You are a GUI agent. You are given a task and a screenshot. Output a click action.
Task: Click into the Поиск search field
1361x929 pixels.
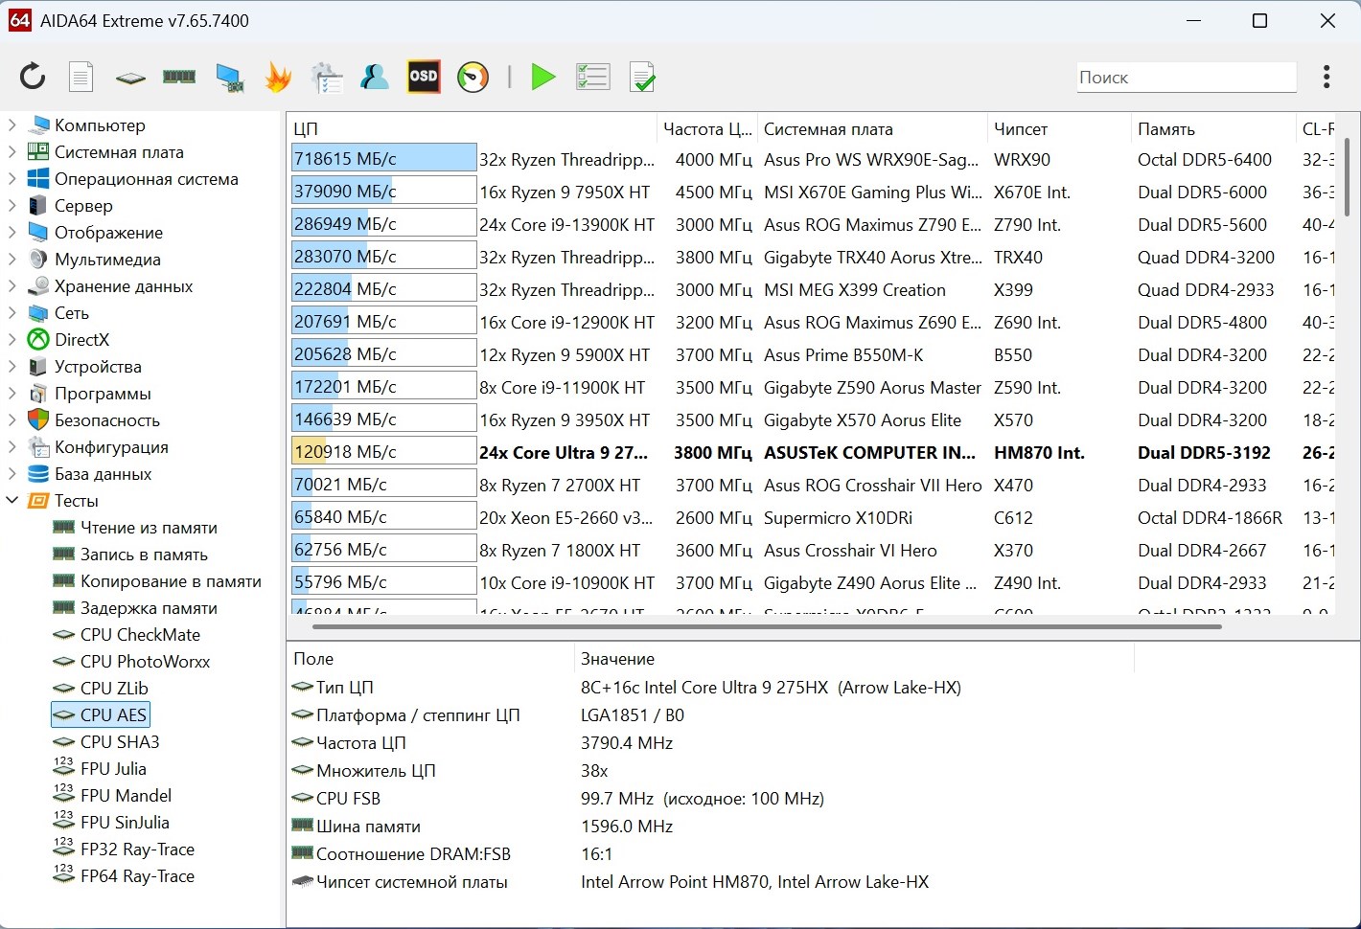point(1185,78)
